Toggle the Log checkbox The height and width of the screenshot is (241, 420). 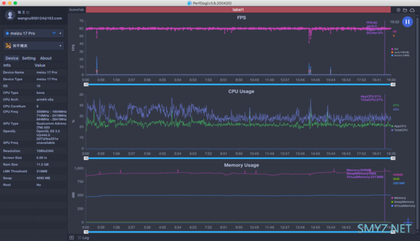79,238
